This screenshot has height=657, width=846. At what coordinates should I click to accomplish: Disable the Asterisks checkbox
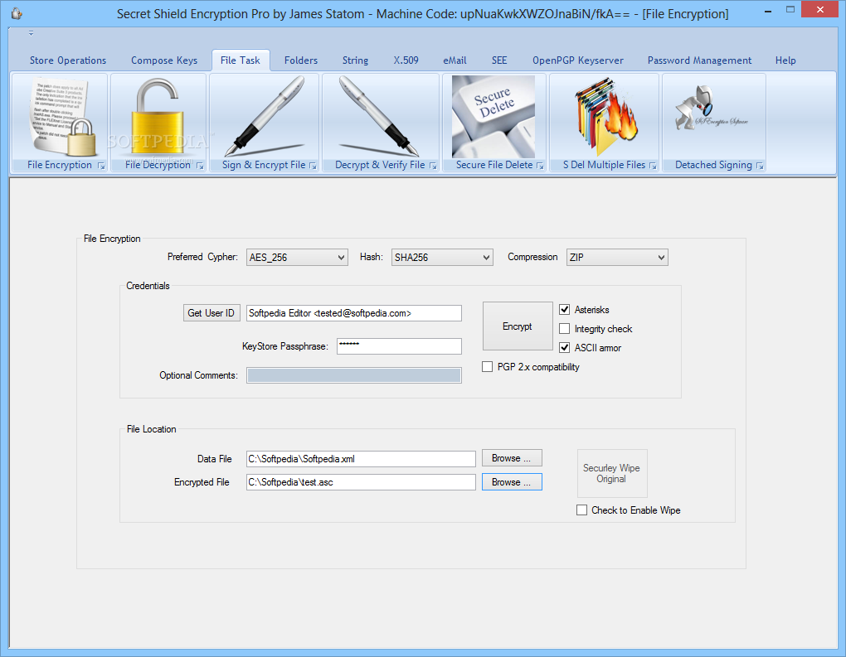[564, 309]
